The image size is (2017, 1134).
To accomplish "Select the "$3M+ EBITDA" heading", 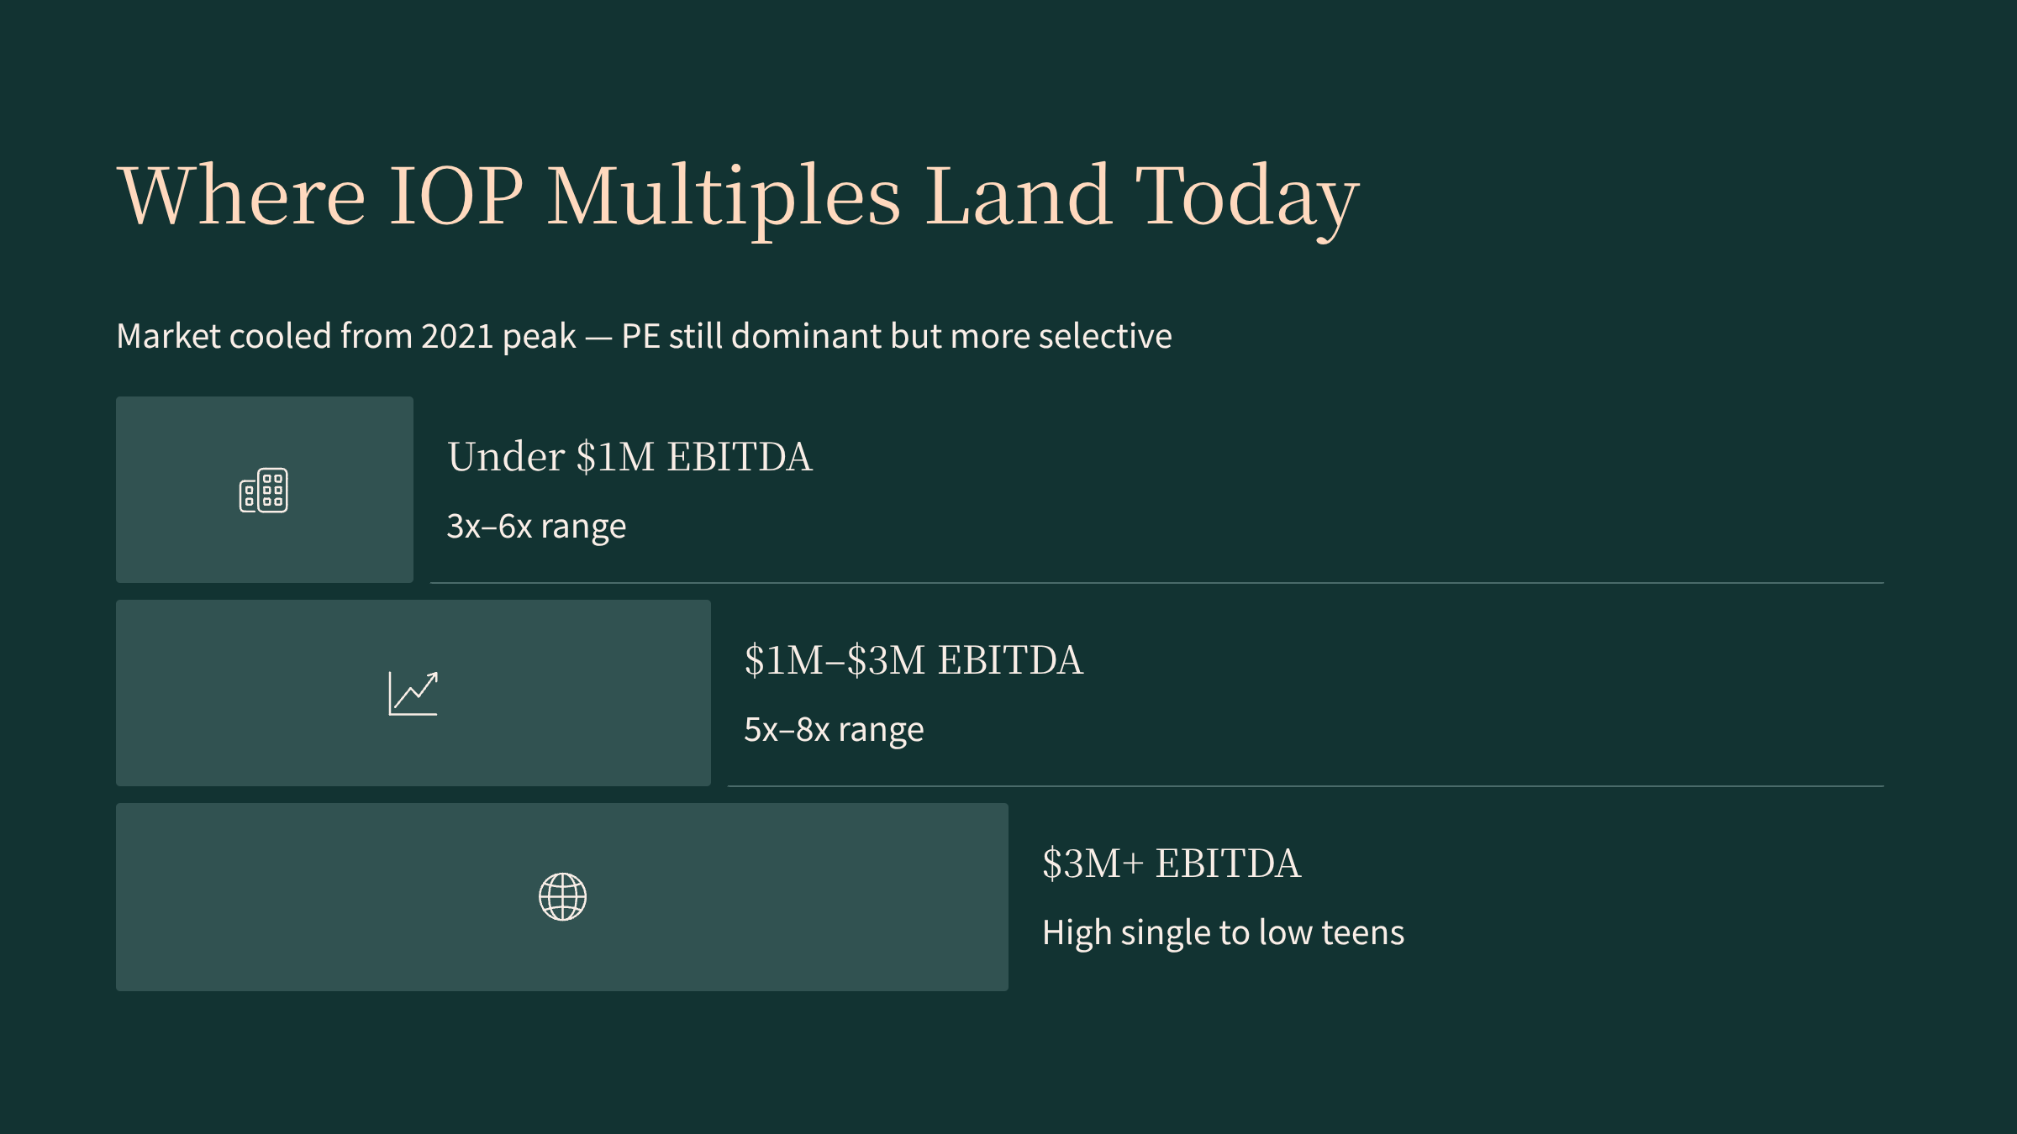I will click(1172, 864).
